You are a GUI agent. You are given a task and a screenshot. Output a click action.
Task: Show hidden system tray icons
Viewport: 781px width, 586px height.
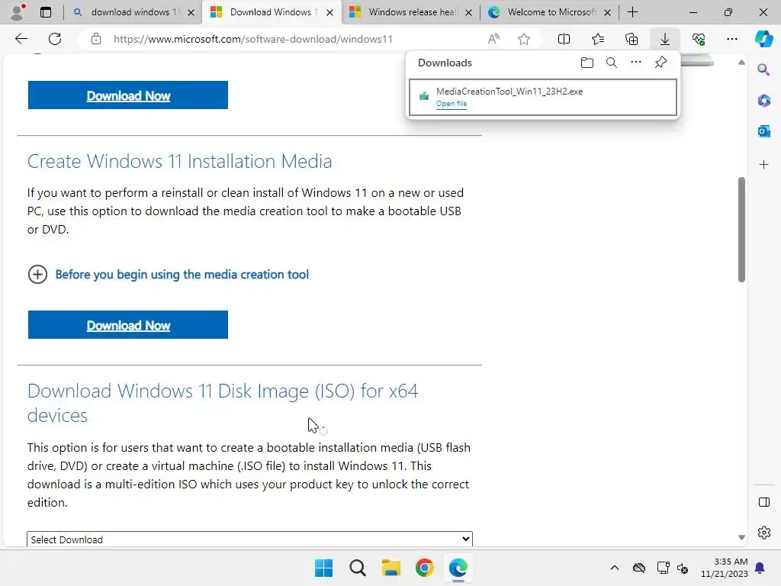(615, 568)
